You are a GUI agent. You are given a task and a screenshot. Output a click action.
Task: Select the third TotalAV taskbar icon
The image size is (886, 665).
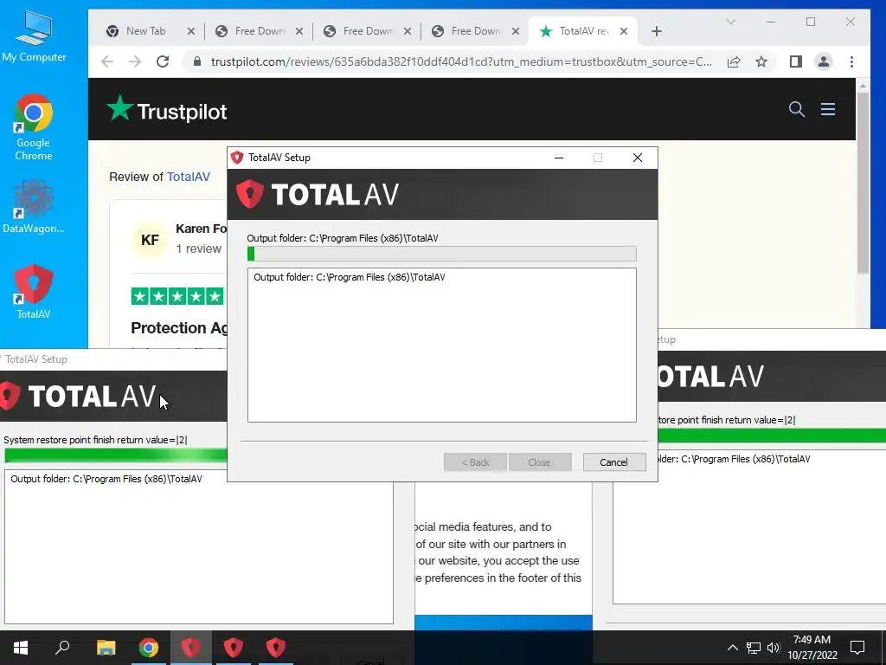coord(276,648)
